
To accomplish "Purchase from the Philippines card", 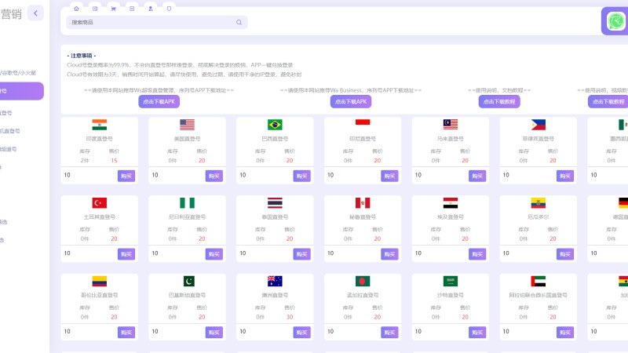I will (564, 176).
